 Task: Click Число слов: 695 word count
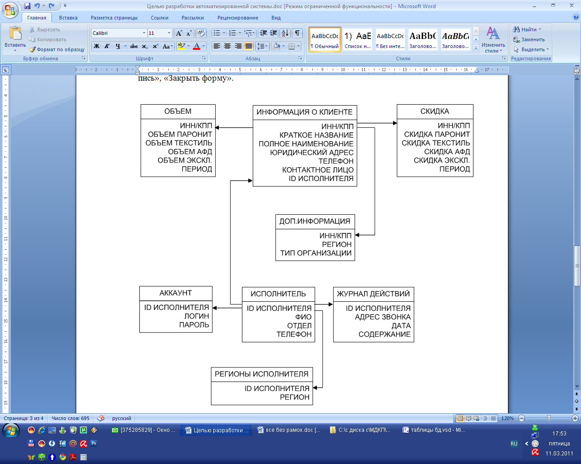(70, 418)
